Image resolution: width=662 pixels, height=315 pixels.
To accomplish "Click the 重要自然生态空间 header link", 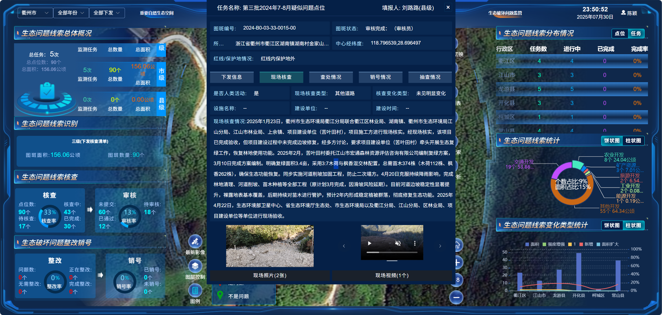I will pyautogui.click(x=157, y=13).
